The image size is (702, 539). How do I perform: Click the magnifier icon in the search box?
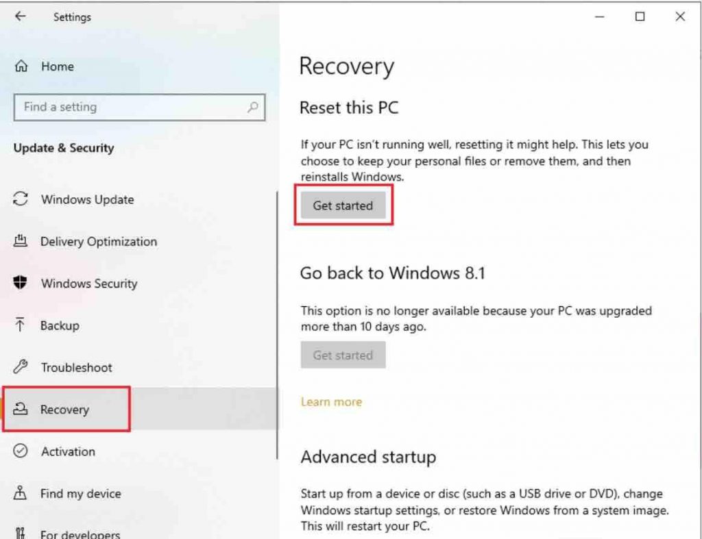click(253, 108)
